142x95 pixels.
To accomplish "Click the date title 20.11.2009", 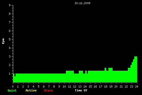I will click(82, 3).
